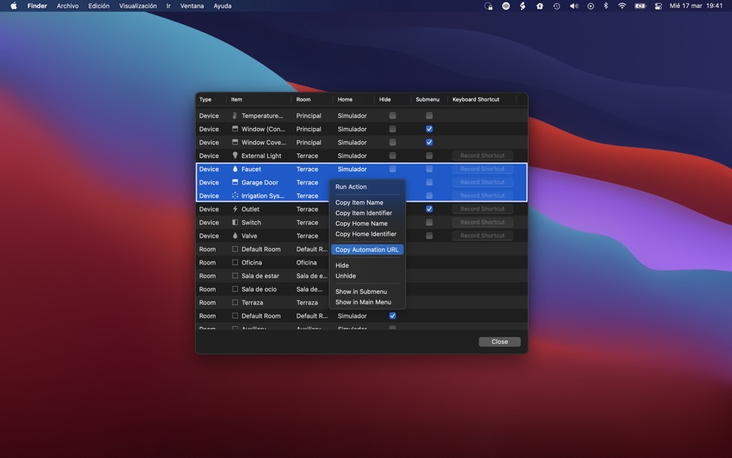This screenshot has height=458, width=732.
Task: Toggle Hide checkbox in the Faucet row
Action: pos(393,169)
